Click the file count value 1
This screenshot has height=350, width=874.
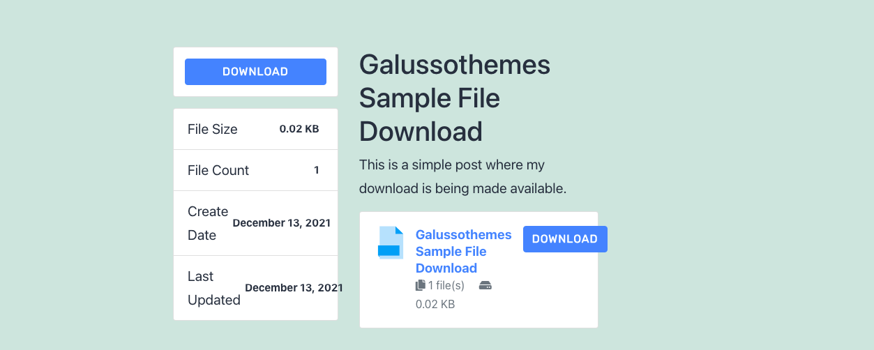317,170
